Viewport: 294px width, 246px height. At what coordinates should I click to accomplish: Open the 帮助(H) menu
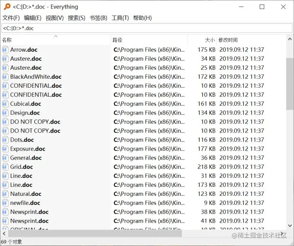(143, 18)
